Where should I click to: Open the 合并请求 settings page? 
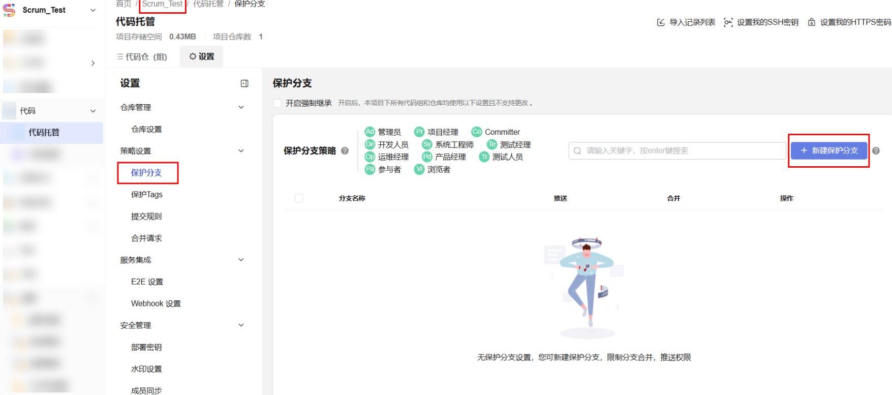[x=146, y=238]
